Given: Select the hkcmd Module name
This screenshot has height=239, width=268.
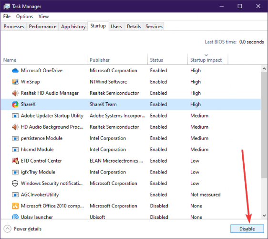Looking at the screenshot, I should (37, 150).
